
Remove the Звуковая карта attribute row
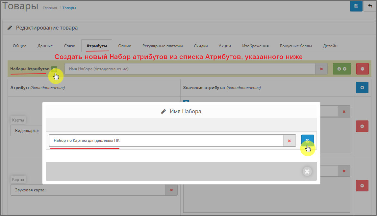point(362,186)
